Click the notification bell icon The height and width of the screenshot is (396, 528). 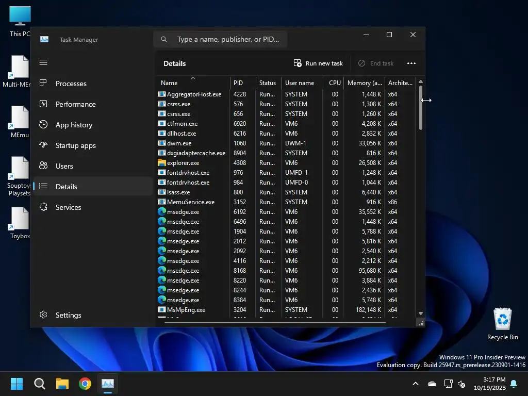click(x=514, y=384)
